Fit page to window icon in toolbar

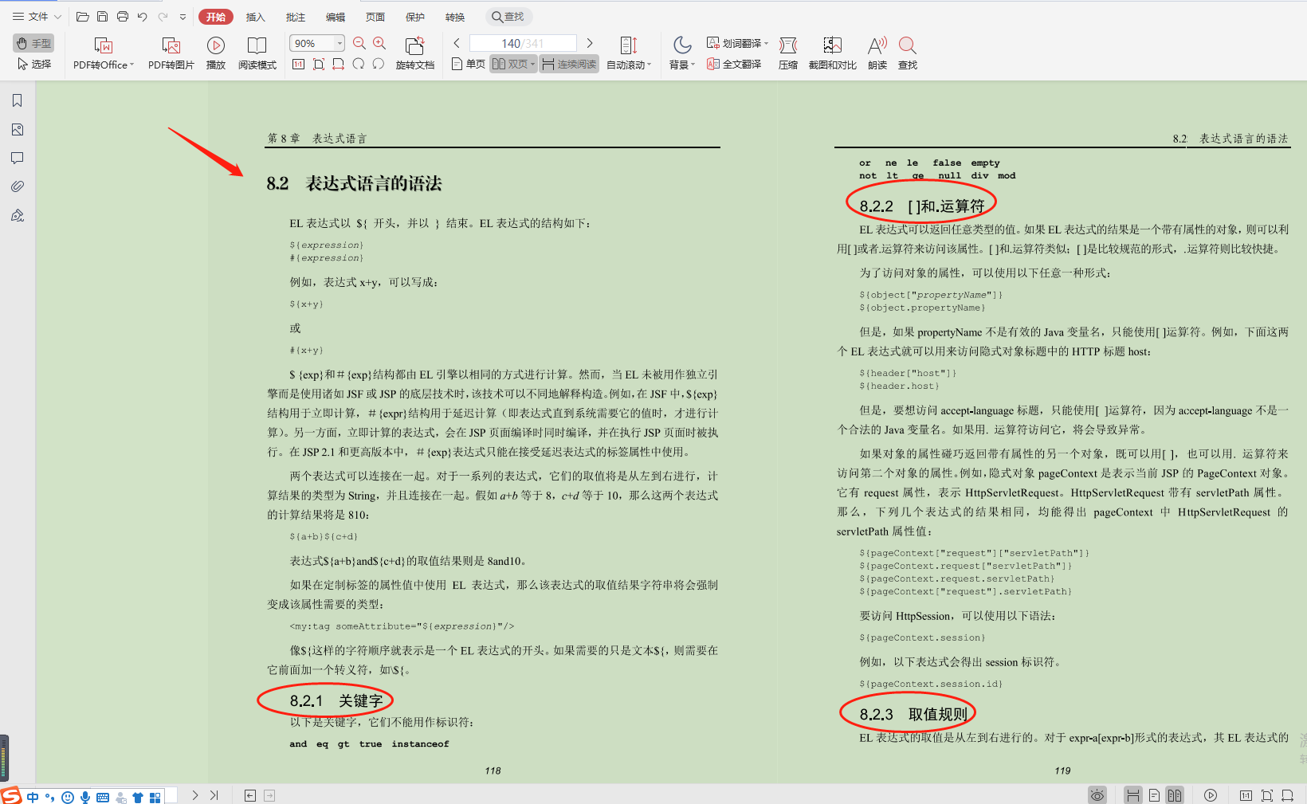pyautogui.click(x=319, y=64)
